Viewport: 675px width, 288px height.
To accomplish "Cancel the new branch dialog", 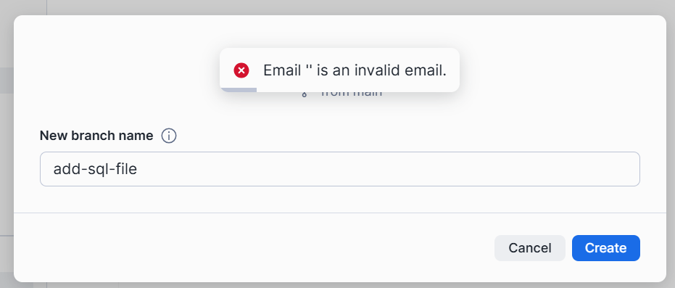I will [x=529, y=248].
